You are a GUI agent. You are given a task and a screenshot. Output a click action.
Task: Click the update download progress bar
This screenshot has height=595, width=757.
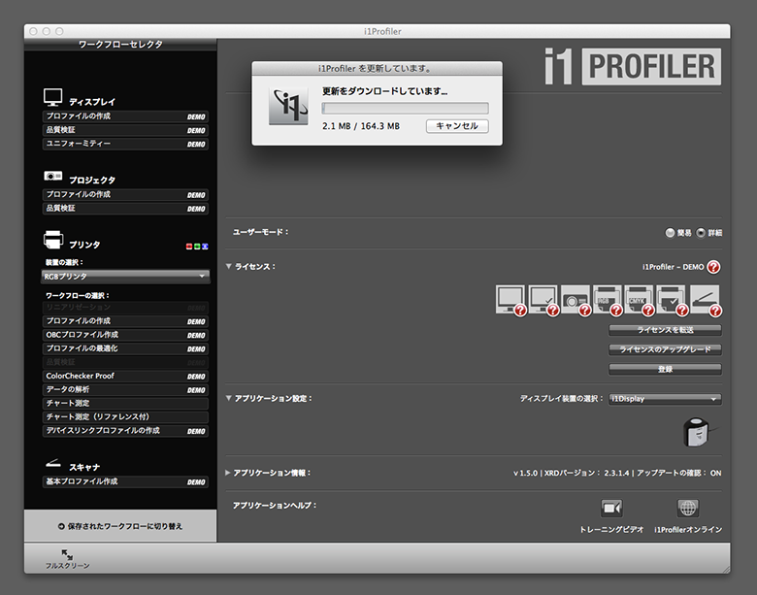point(405,109)
